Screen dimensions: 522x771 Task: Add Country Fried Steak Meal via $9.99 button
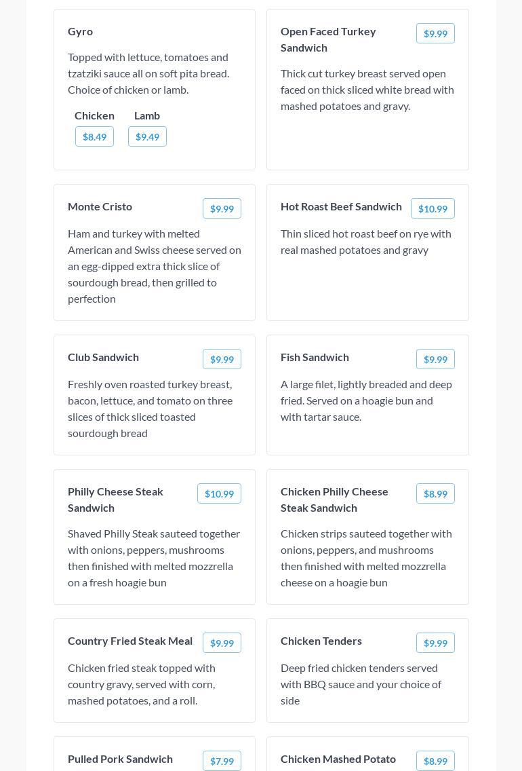[x=222, y=643]
